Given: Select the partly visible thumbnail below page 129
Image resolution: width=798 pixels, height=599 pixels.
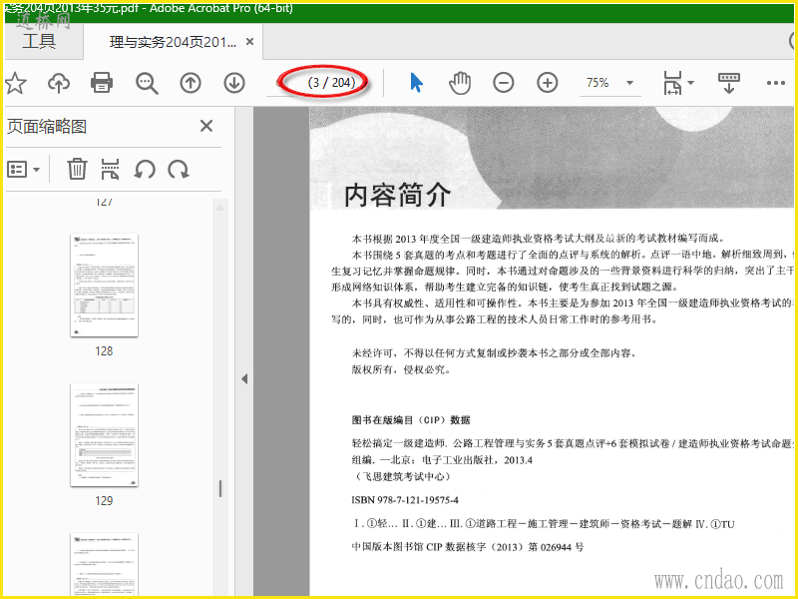Looking at the screenshot, I should pyautogui.click(x=104, y=564).
